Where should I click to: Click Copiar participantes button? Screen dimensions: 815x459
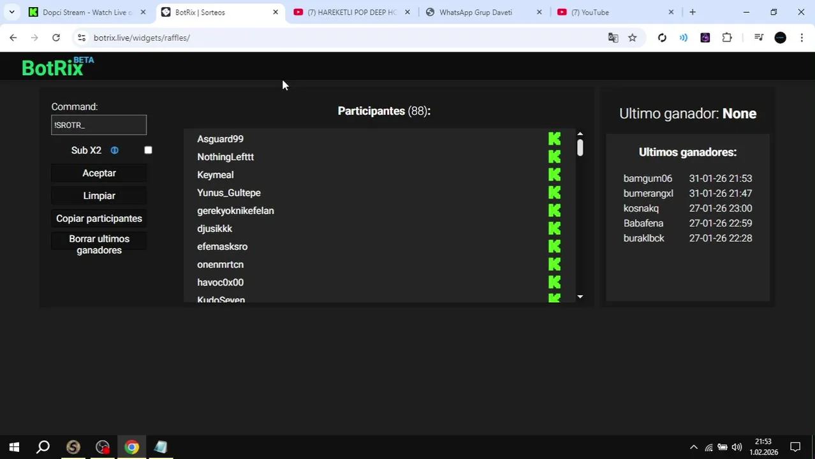[x=99, y=219]
